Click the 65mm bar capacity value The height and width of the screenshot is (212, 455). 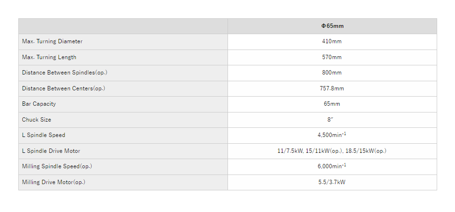332,104
